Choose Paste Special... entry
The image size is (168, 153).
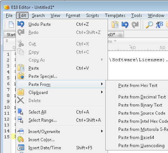[61, 76]
